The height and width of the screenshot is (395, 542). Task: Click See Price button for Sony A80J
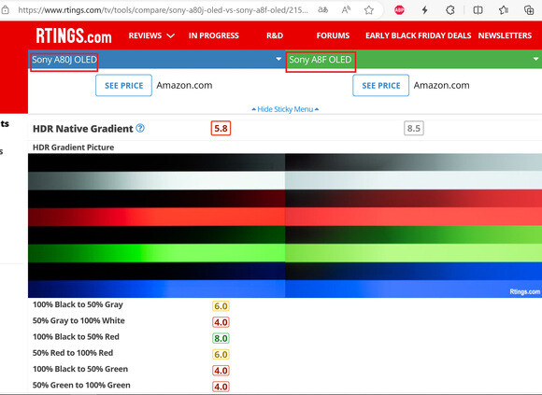click(x=123, y=85)
